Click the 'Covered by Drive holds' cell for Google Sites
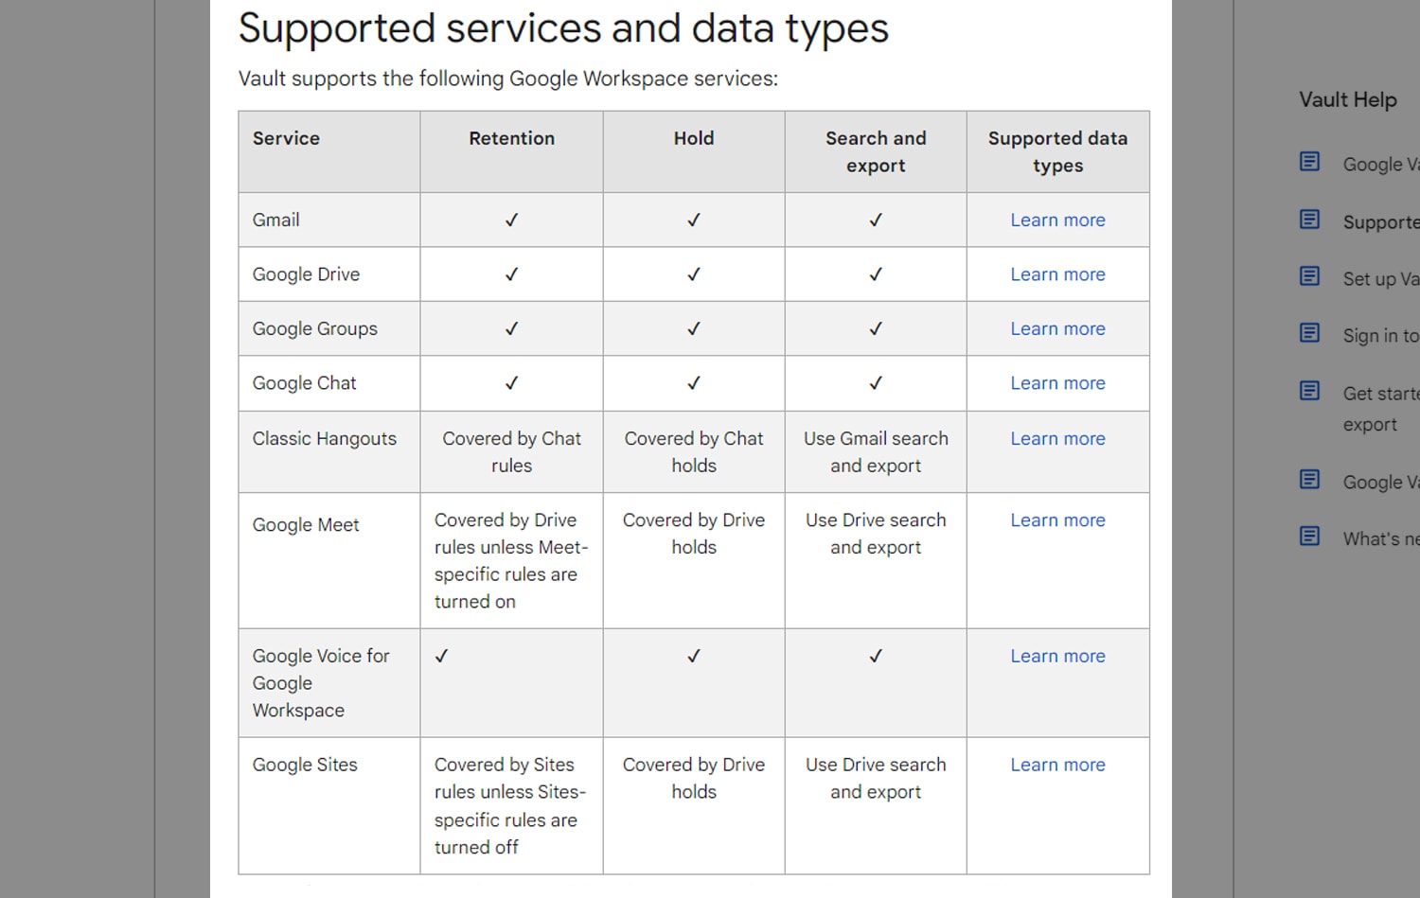The height and width of the screenshot is (898, 1420). click(x=693, y=778)
